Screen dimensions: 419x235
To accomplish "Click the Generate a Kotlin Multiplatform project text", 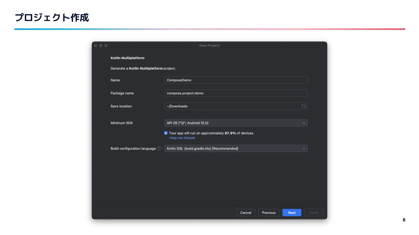I will click(x=143, y=68).
